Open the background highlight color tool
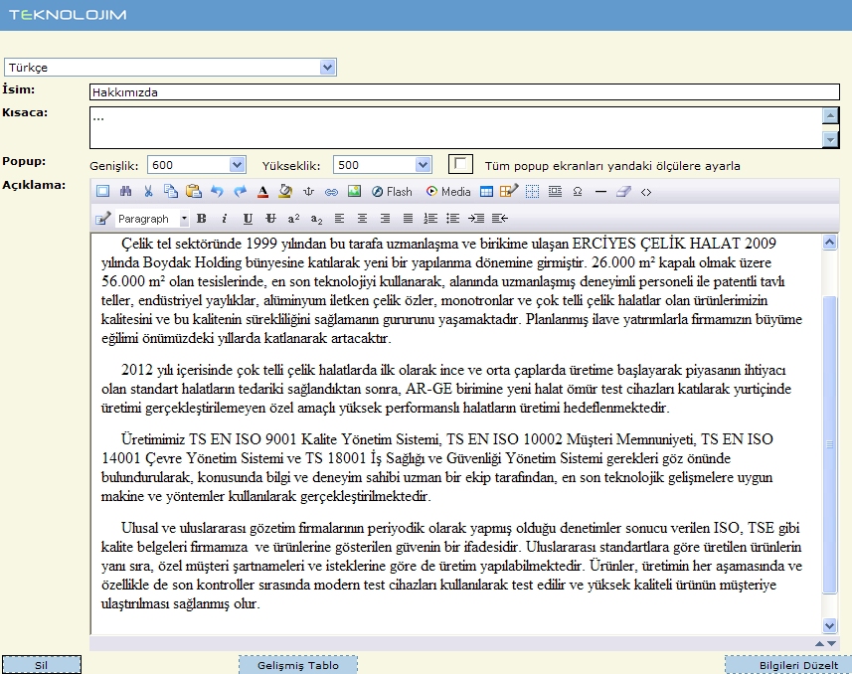The width and height of the screenshot is (852, 674). (x=285, y=191)
